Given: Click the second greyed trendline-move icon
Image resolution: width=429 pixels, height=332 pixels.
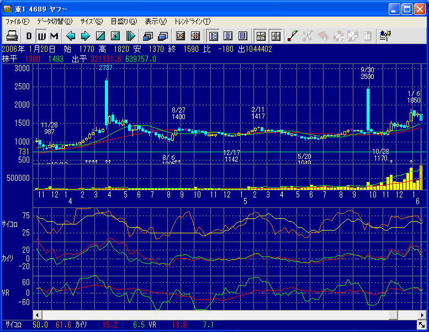Looking at the screenshot, I should [x=352, y=36].
